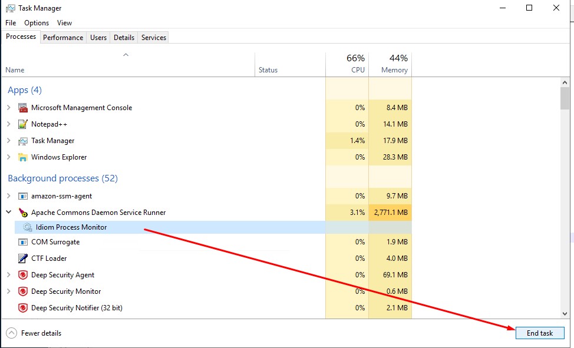
Task: Click the 69.1 MB memory value
Action: pos(395,275)
